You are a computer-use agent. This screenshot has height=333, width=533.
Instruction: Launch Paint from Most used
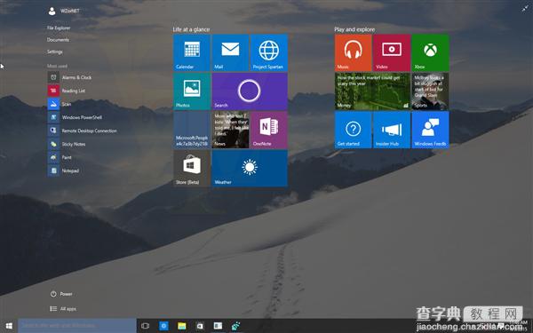(60, 157)
